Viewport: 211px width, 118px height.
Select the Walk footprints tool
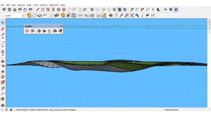[153, 15]
